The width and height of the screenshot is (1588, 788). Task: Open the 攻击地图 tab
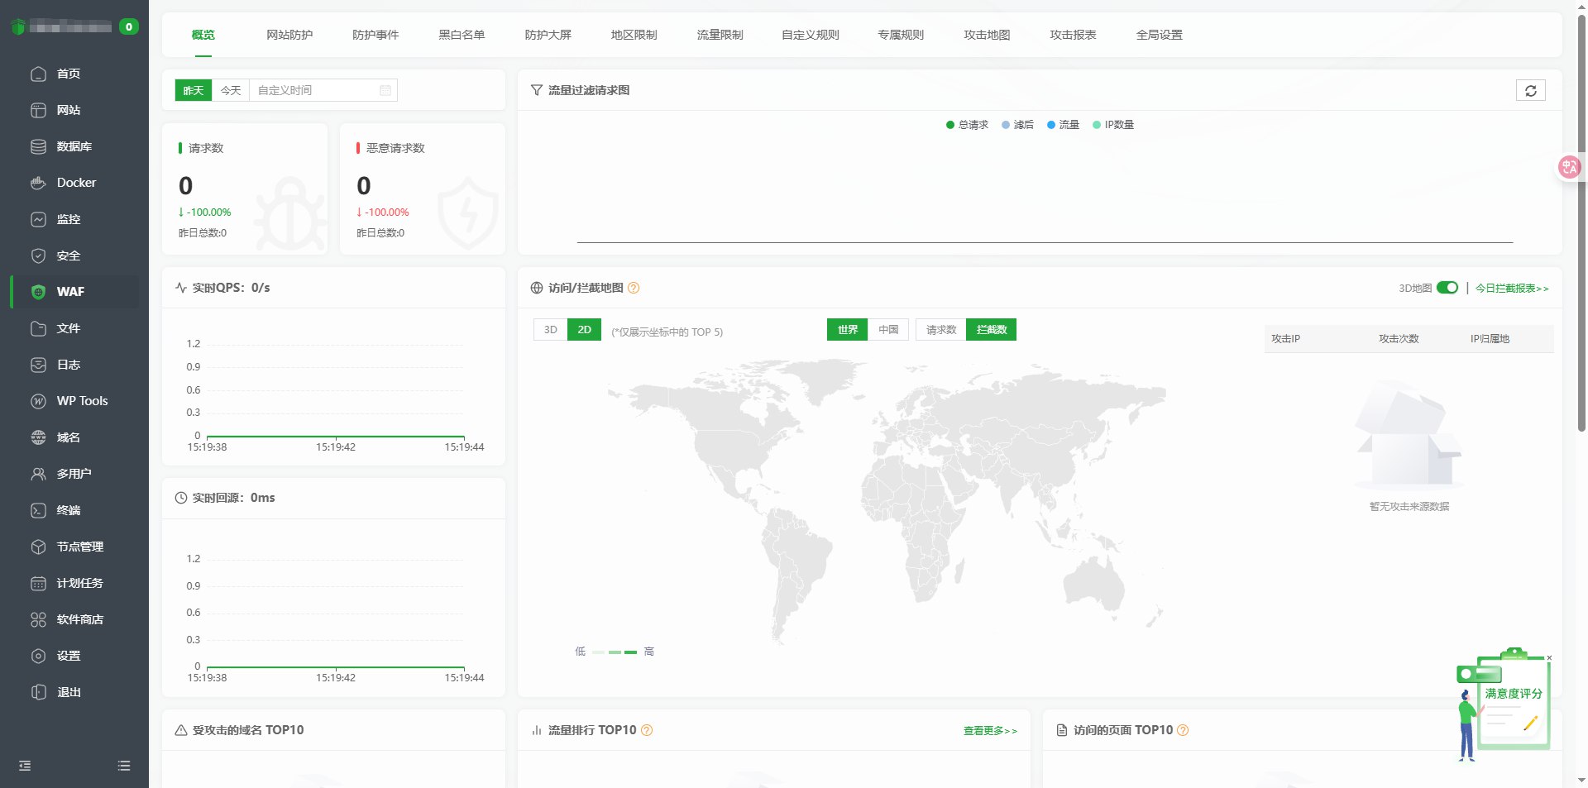(x=986, y=35)
